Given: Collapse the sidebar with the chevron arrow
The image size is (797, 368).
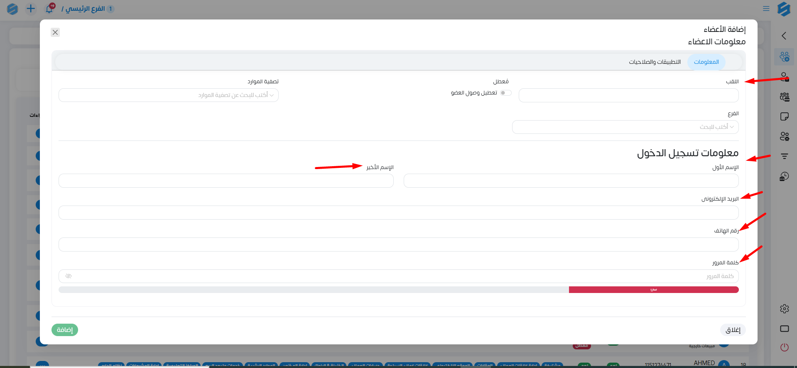Looking at the screenshot, I should tap(784, 36).
